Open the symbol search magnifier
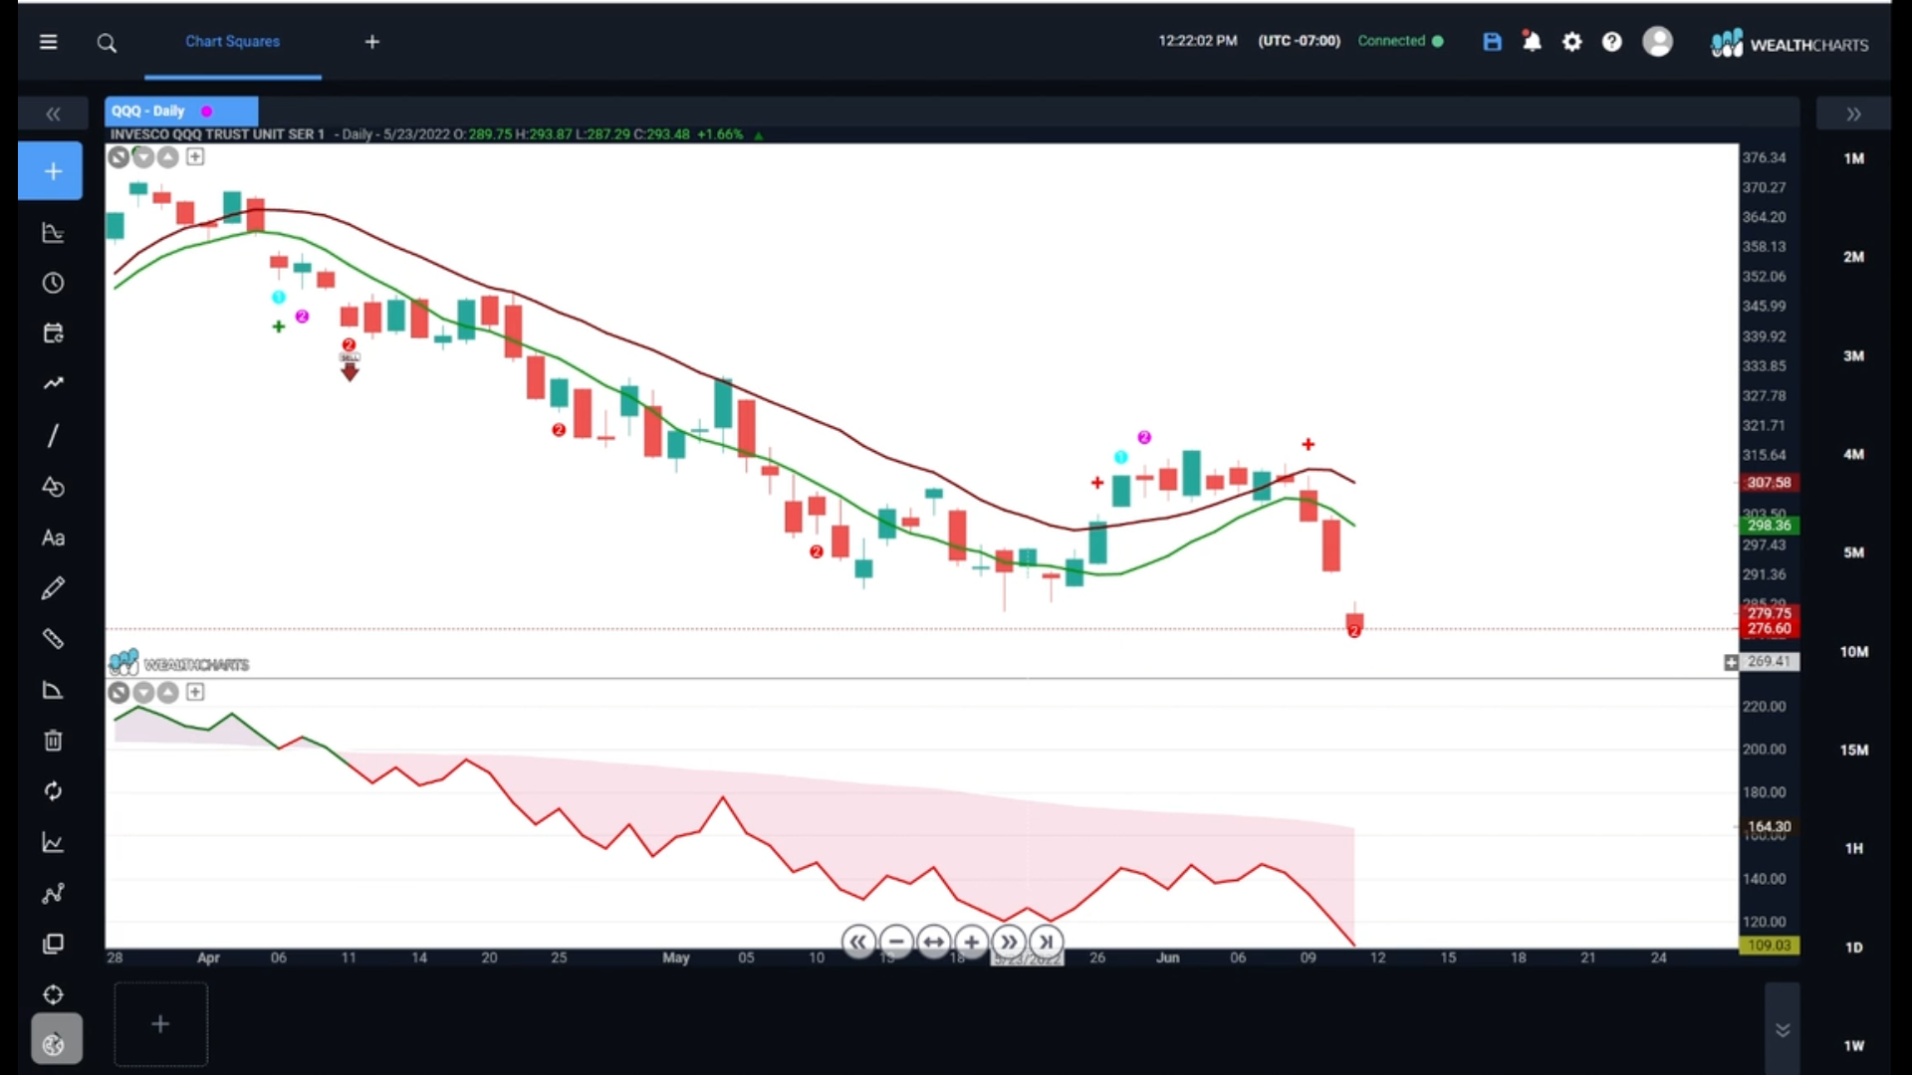The image size is (1912, 1075). [107, 43]
